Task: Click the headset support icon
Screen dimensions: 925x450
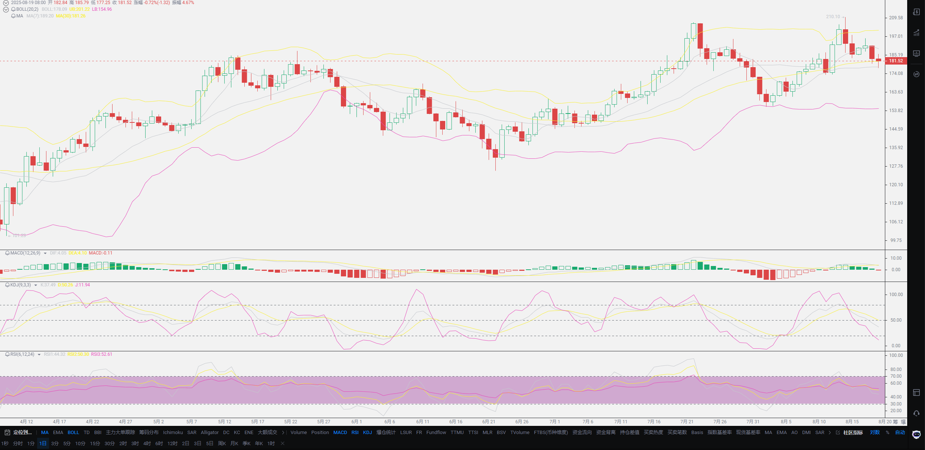Action: (x=916, y=413)
